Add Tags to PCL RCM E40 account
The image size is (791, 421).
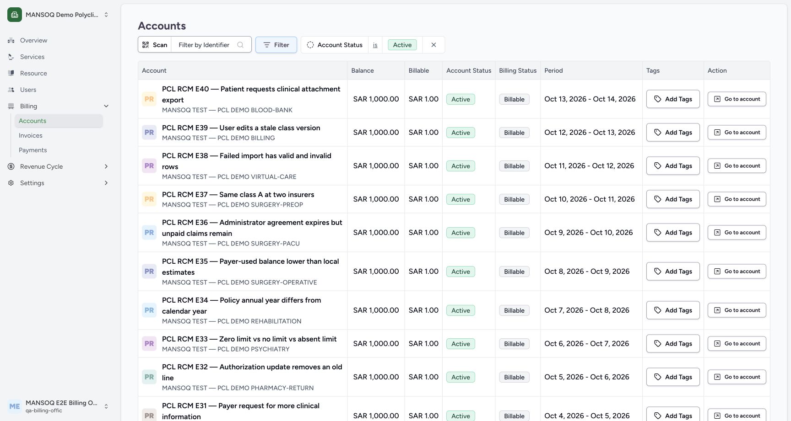click(673, 99)
